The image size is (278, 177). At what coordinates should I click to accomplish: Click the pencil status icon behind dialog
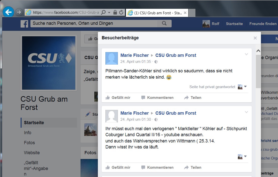(x=88, y=114)
